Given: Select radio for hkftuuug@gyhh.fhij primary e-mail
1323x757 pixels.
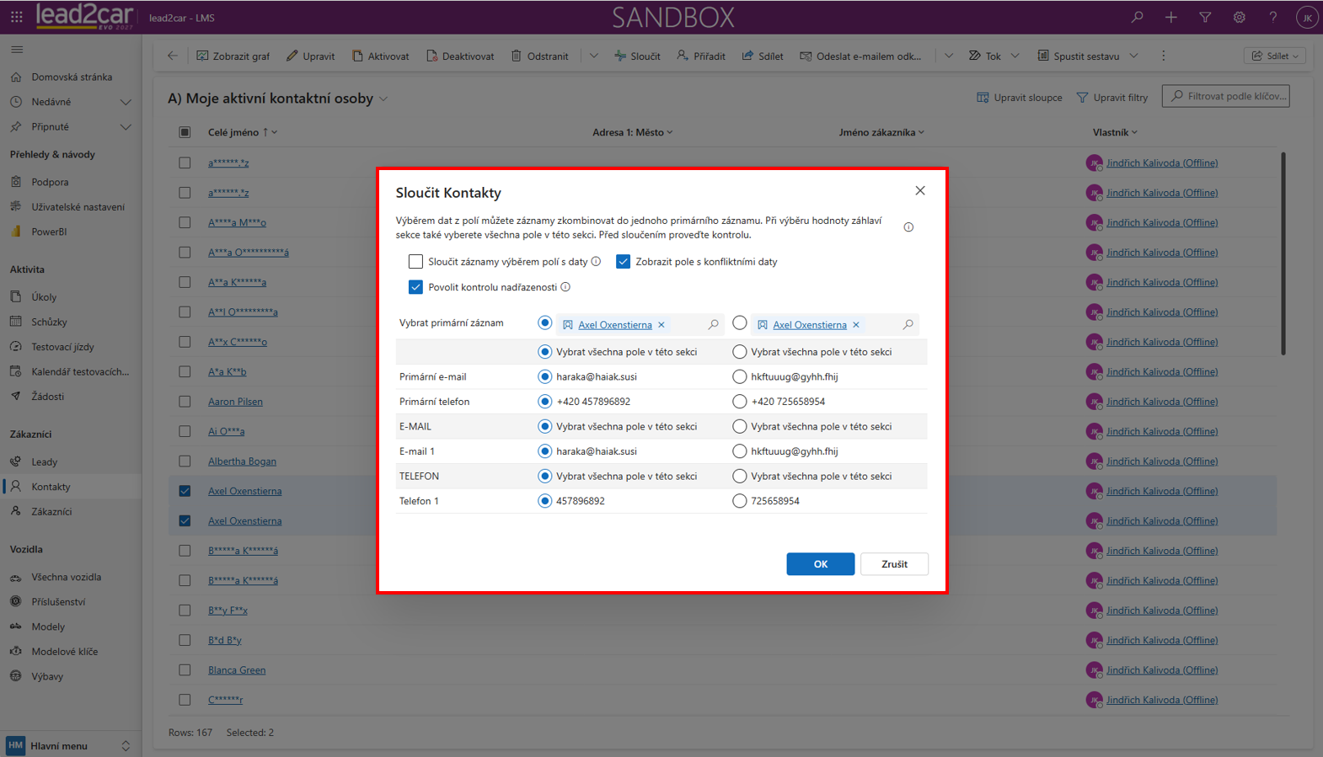Looking at the screenshot, I should pyautogui.click(x=739, y=376).
